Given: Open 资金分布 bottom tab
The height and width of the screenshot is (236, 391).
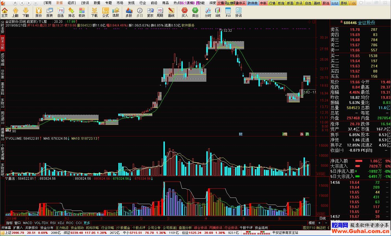Looking at the screenshot, I should click(47, 228).
